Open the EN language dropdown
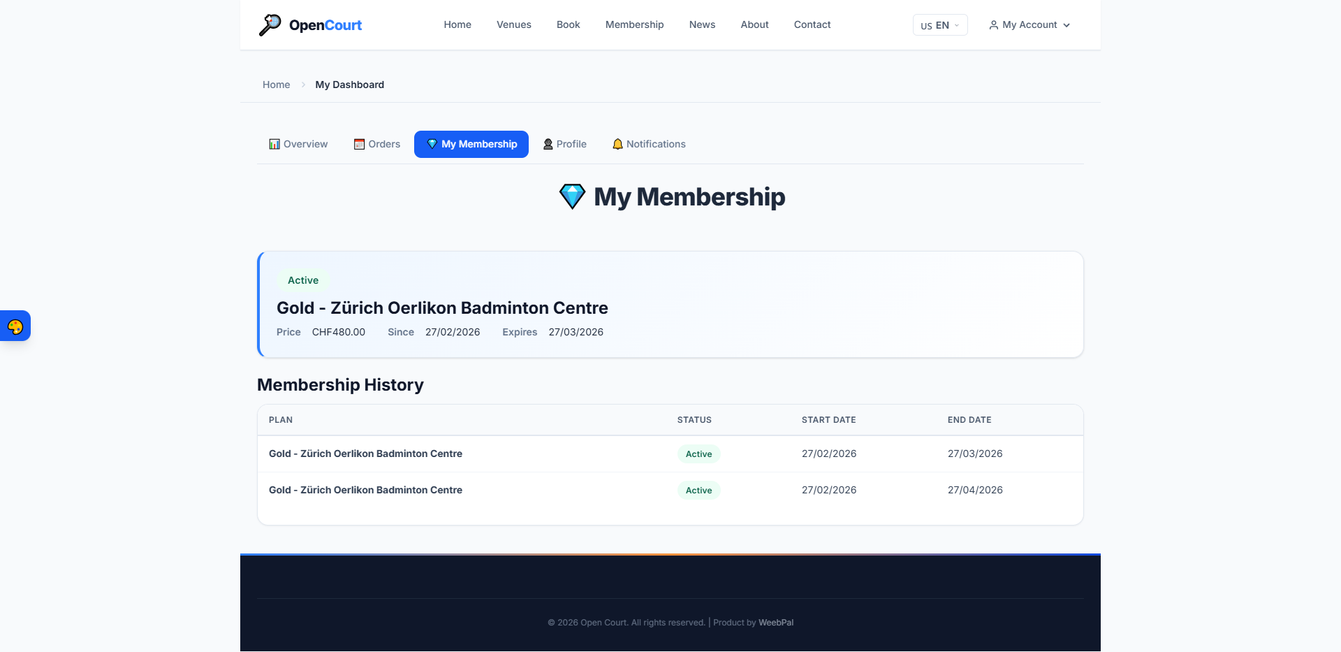The image size is (1341, 652). click(x=939, y=25)
